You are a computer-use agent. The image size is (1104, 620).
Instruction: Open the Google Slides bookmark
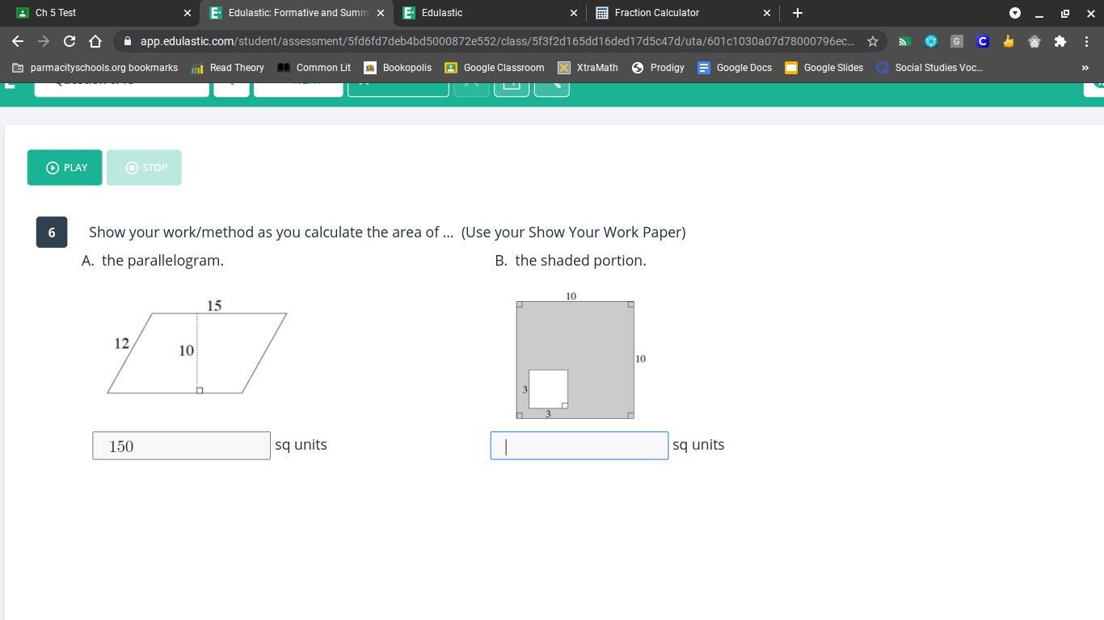click(824, 68)
